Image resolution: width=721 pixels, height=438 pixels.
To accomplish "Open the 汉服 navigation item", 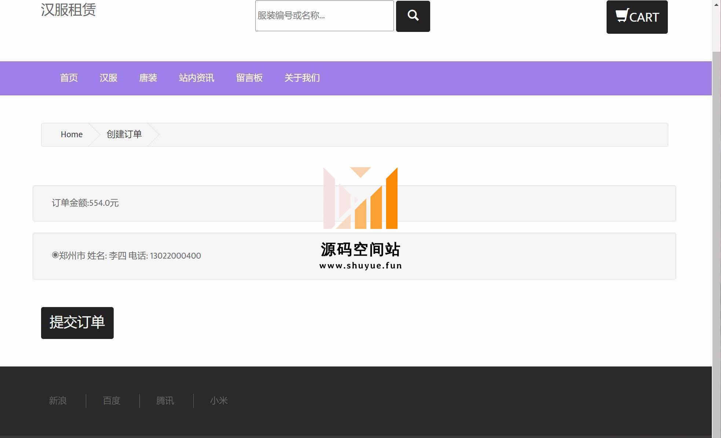I will point(109,78).
